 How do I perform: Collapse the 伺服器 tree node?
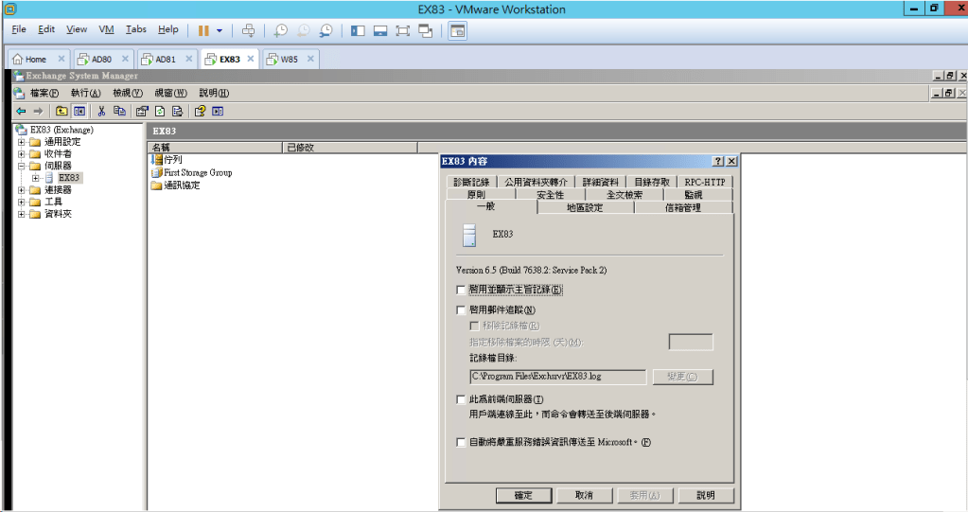[22, 166]
